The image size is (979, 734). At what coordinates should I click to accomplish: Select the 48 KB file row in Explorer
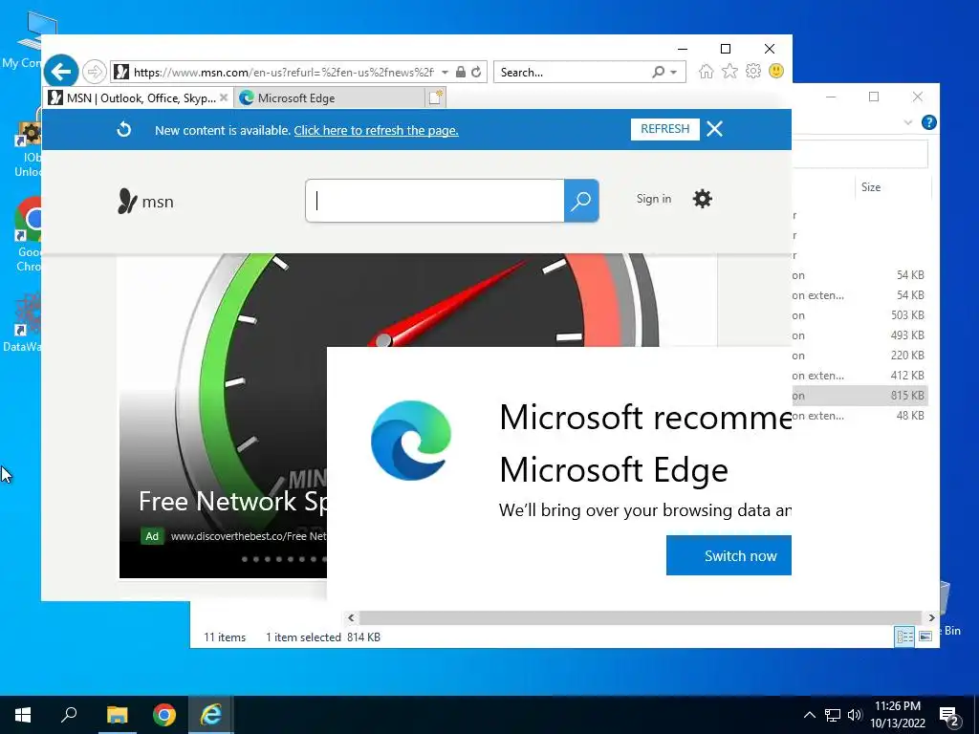(x=859, y=415)
